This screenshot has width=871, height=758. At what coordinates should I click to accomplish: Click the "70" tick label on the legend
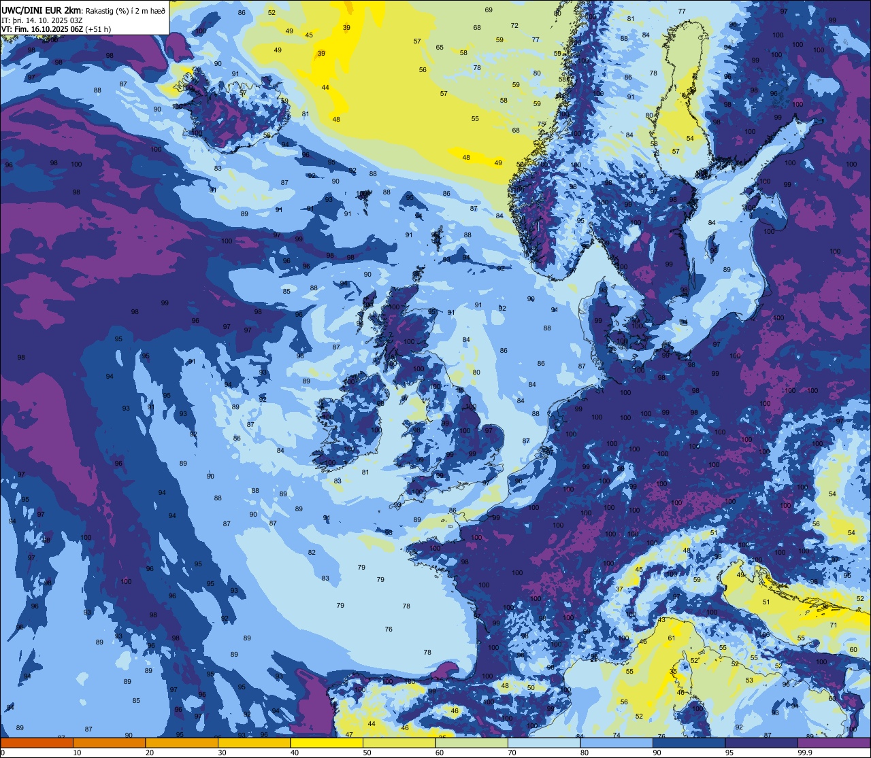(x=512, y=753)
